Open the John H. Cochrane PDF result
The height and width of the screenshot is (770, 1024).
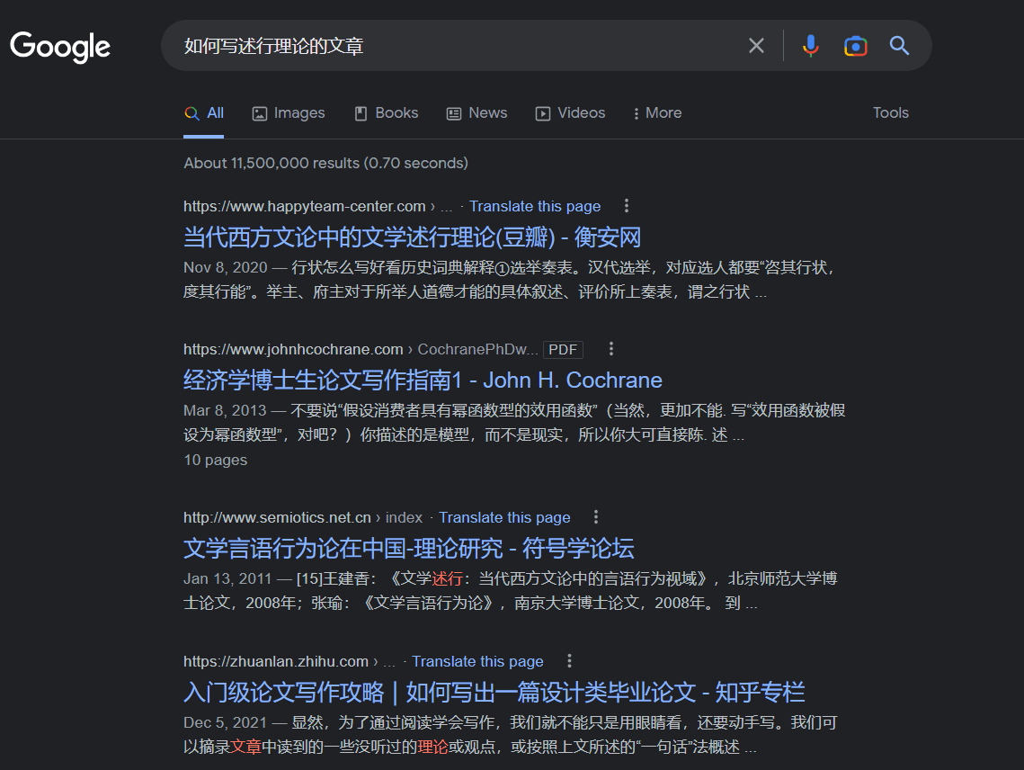[423, 381]
